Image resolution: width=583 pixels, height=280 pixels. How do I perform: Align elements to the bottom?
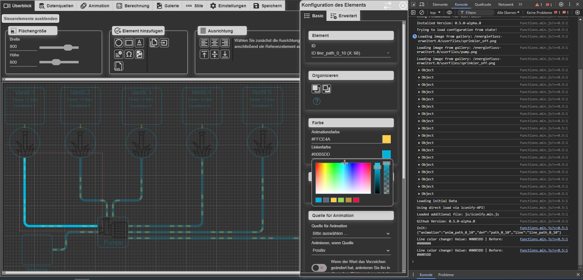(x=225, y=54)
